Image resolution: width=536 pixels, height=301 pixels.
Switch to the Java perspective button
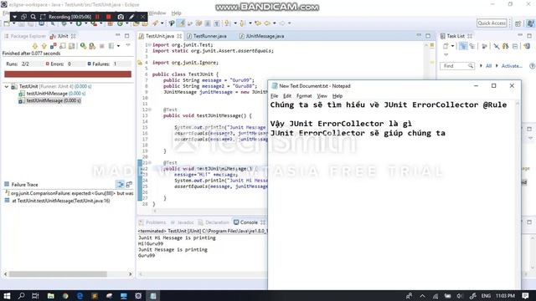click(530, 23)
